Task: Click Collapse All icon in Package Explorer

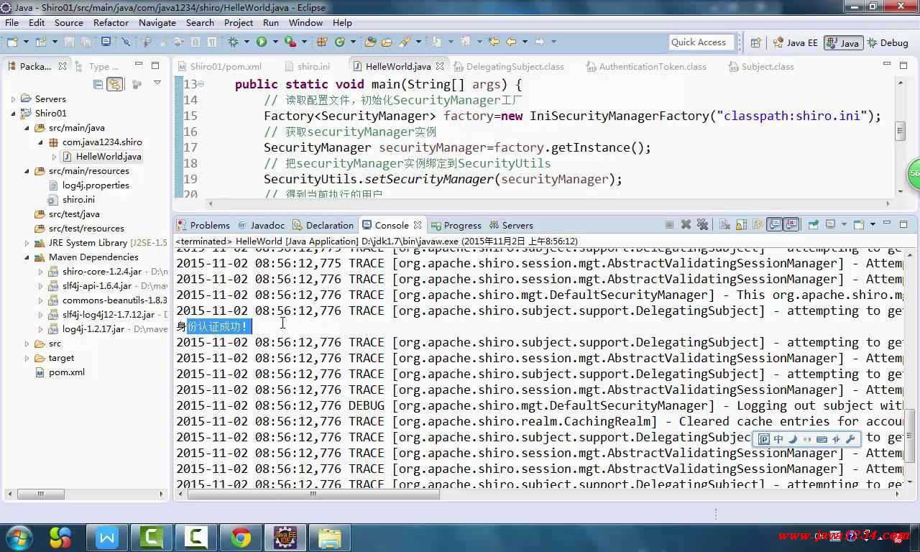Action: click(98, 84)
